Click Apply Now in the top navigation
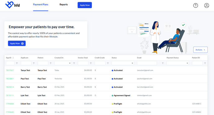This screenshot has width=214, height=115. [x=85, y=5]
